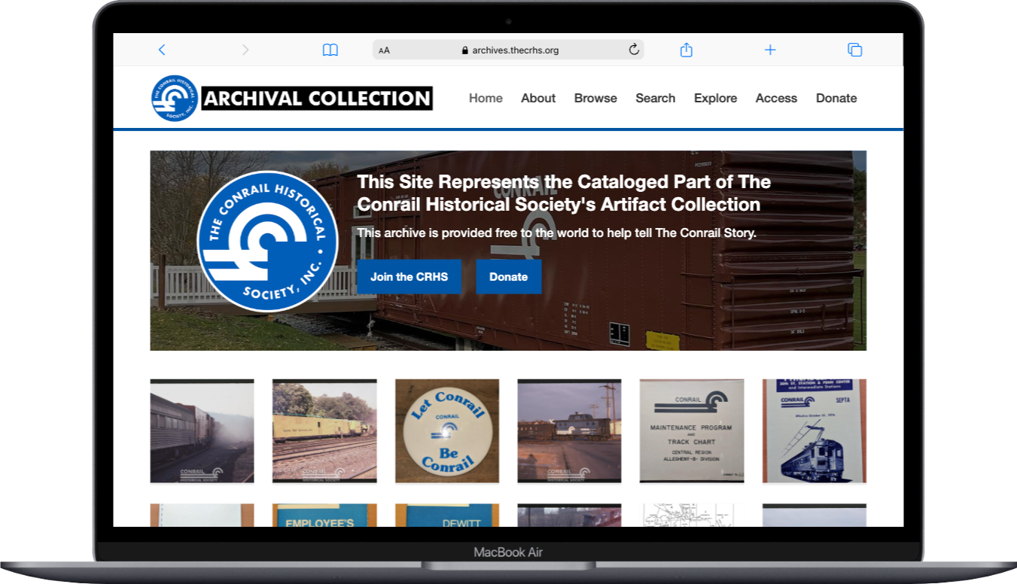
Task: Tap the AA reader text-size control
Action: pos(384,50)
